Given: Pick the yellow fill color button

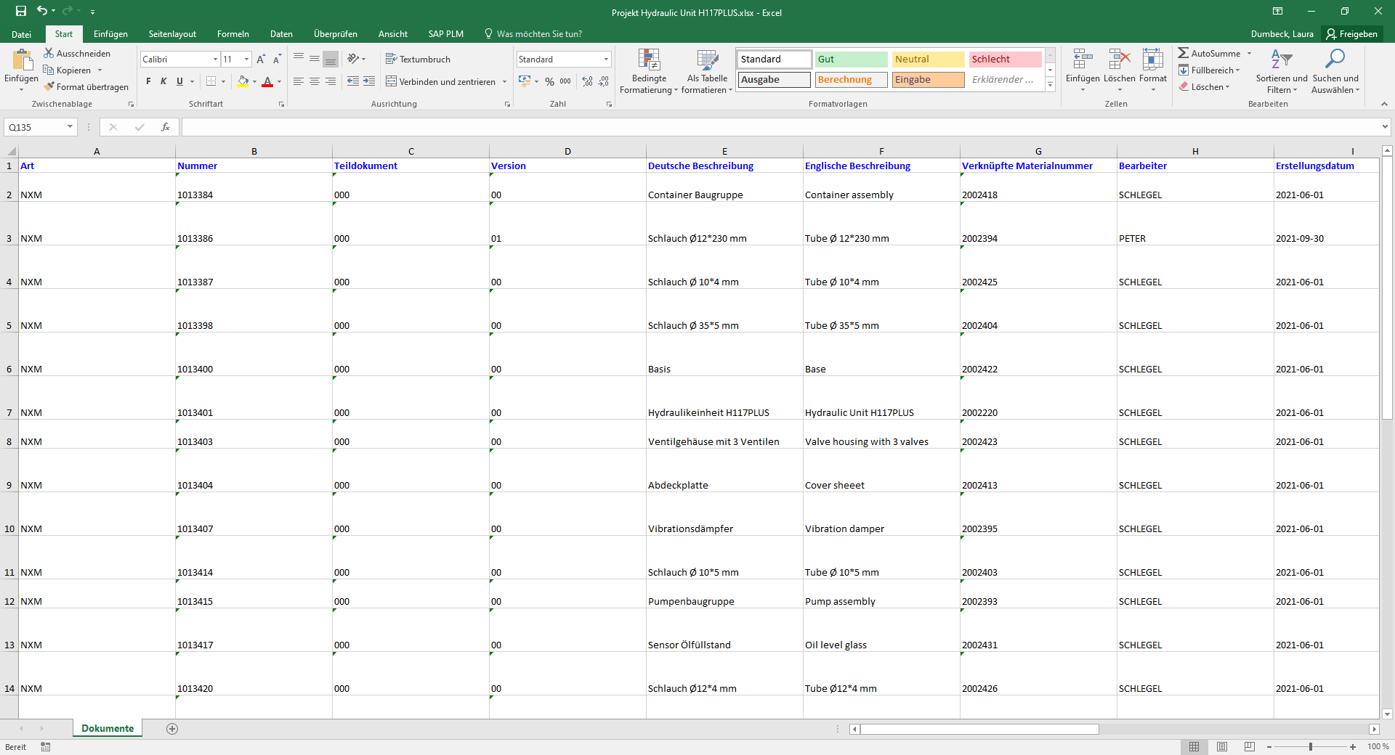Looking at the screenshot, I should tap(243, 81).
